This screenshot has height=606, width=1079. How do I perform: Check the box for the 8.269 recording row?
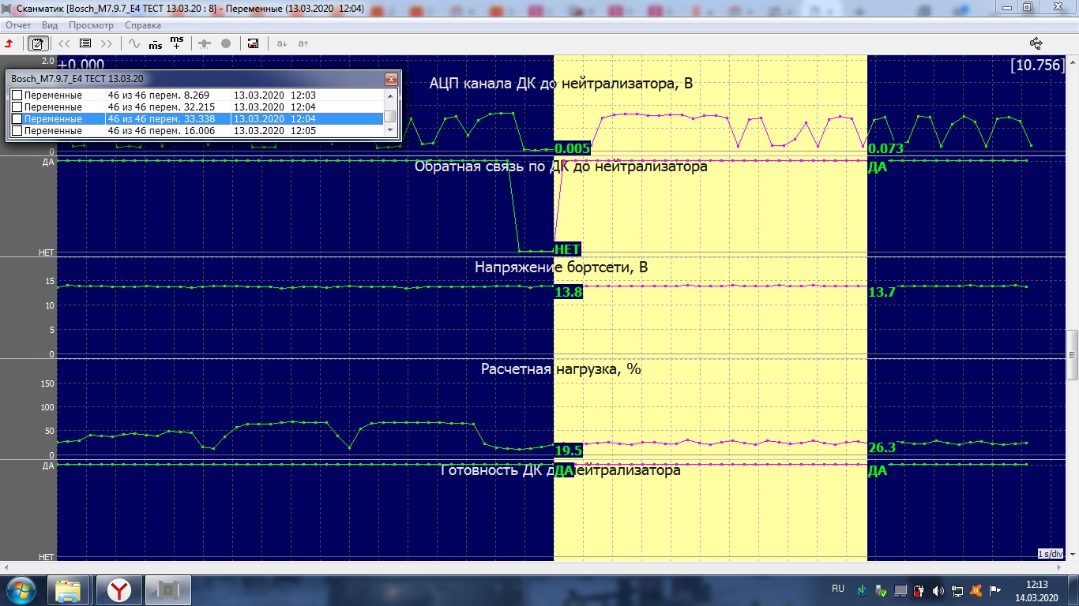tap(17, 95)
